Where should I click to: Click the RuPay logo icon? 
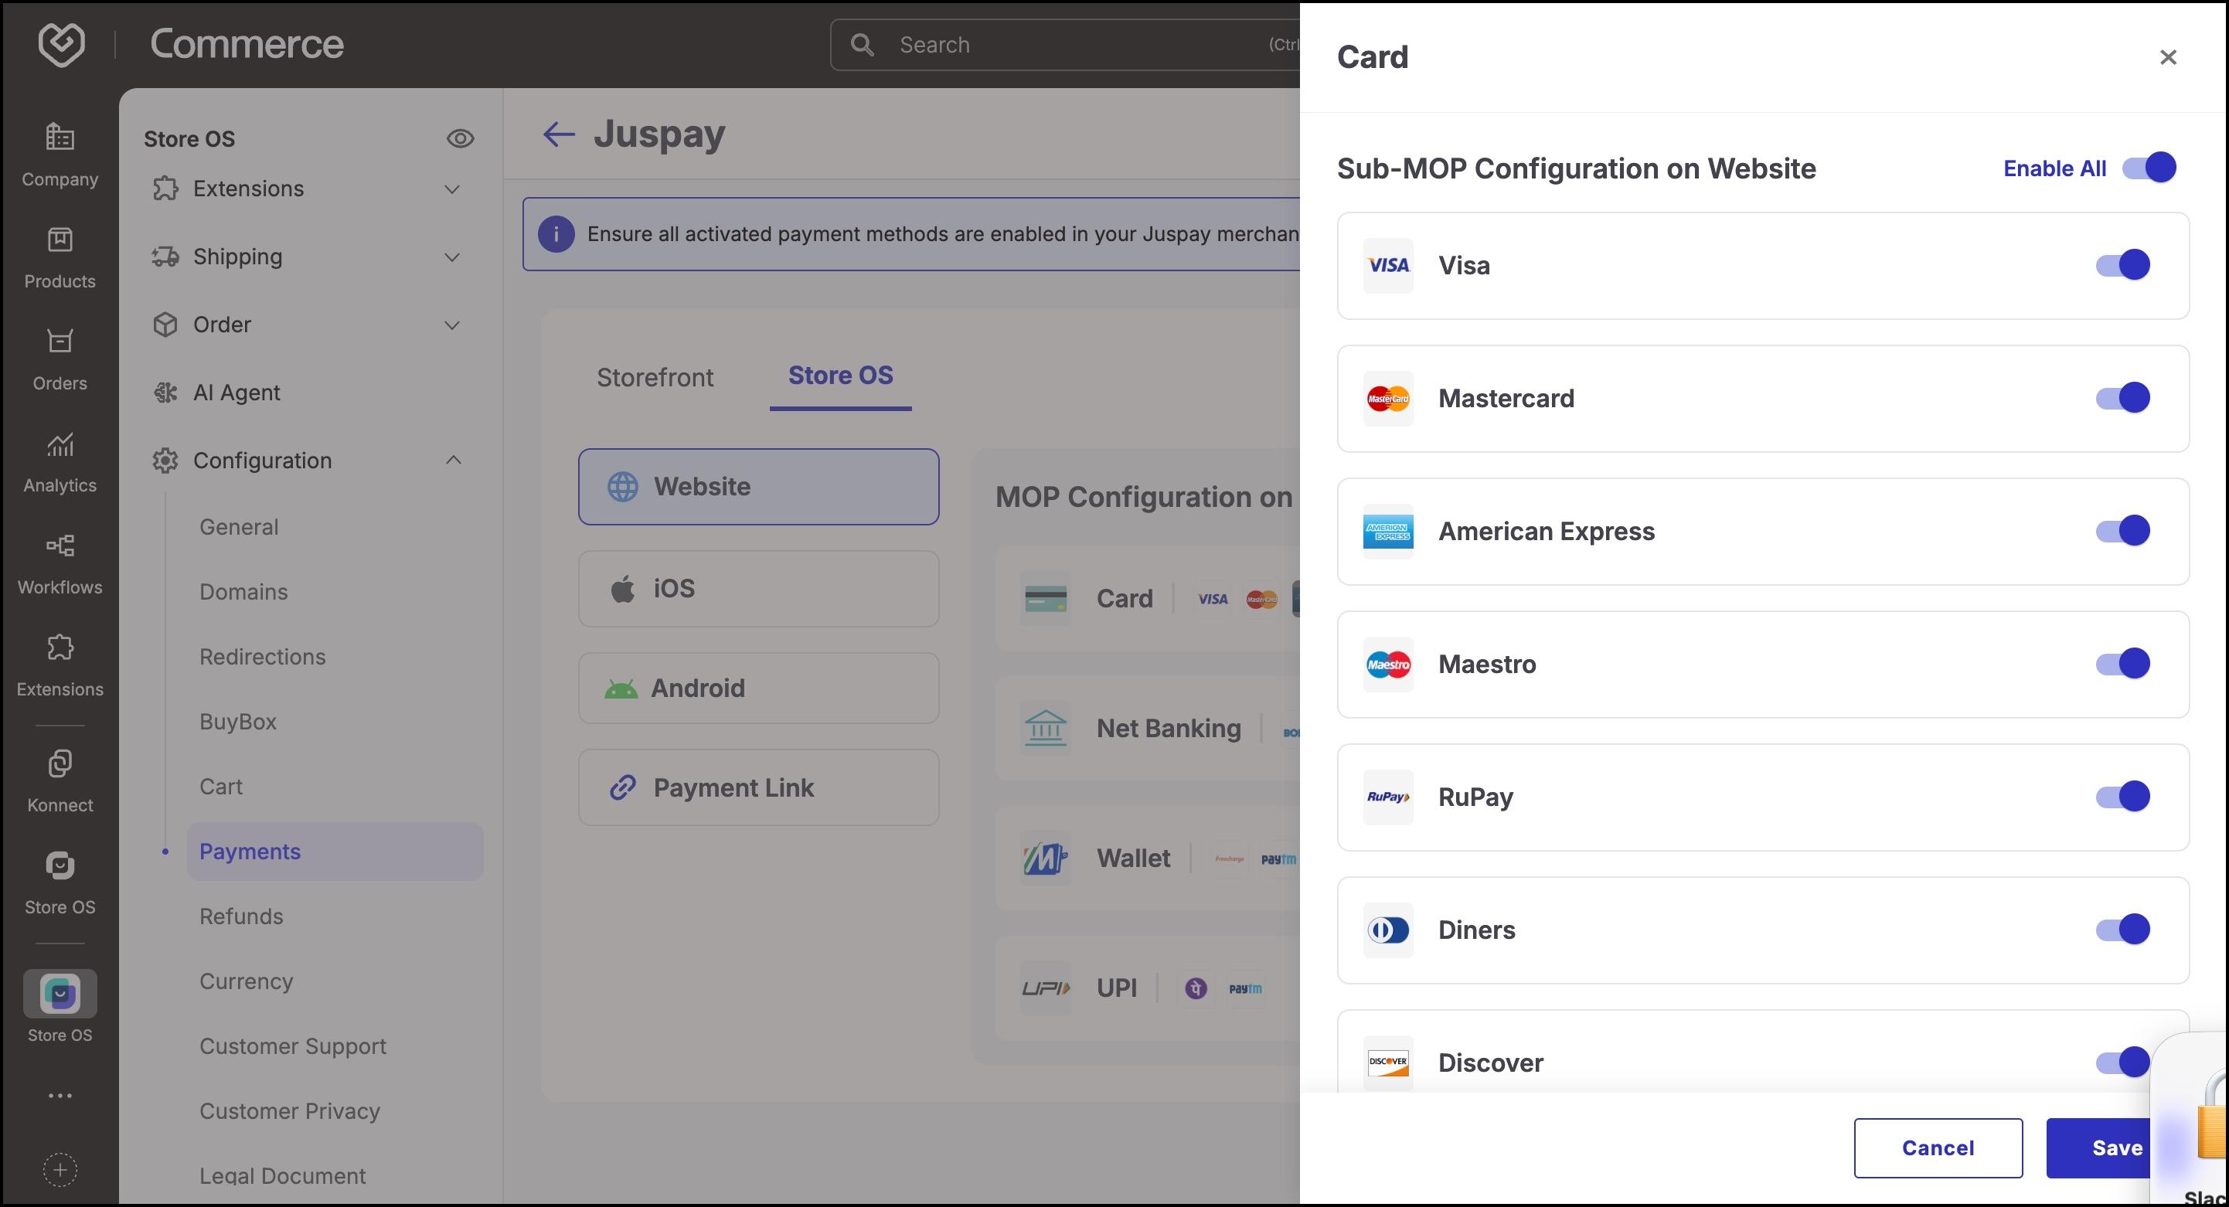1388,797
